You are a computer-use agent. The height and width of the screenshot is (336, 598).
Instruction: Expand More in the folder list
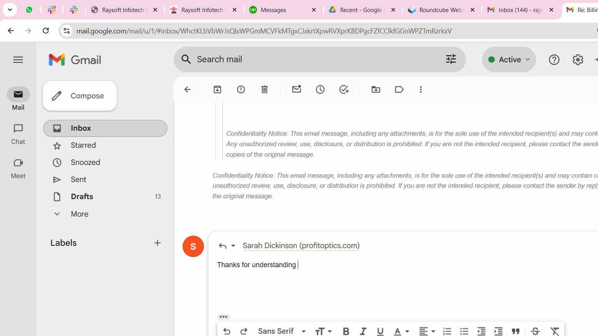point(79,214)
